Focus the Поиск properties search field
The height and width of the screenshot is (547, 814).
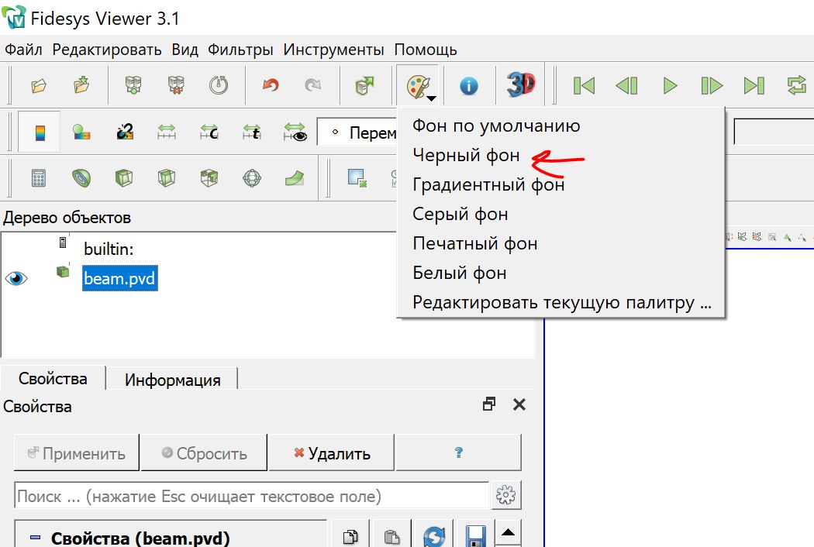click(x=252, y=496)
